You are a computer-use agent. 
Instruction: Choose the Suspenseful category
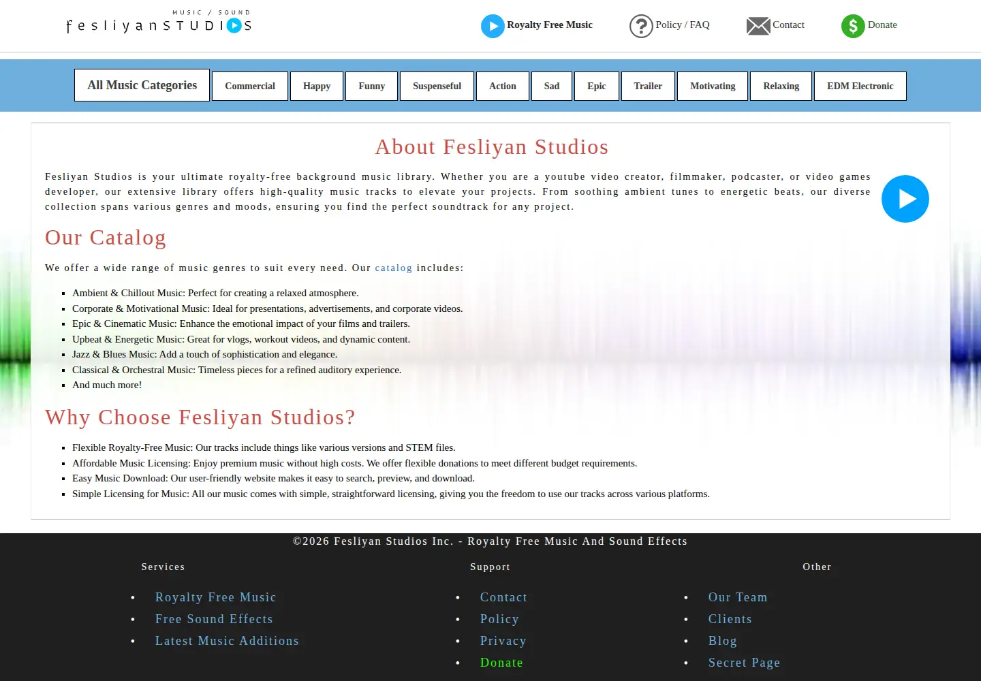pos(437,86)
